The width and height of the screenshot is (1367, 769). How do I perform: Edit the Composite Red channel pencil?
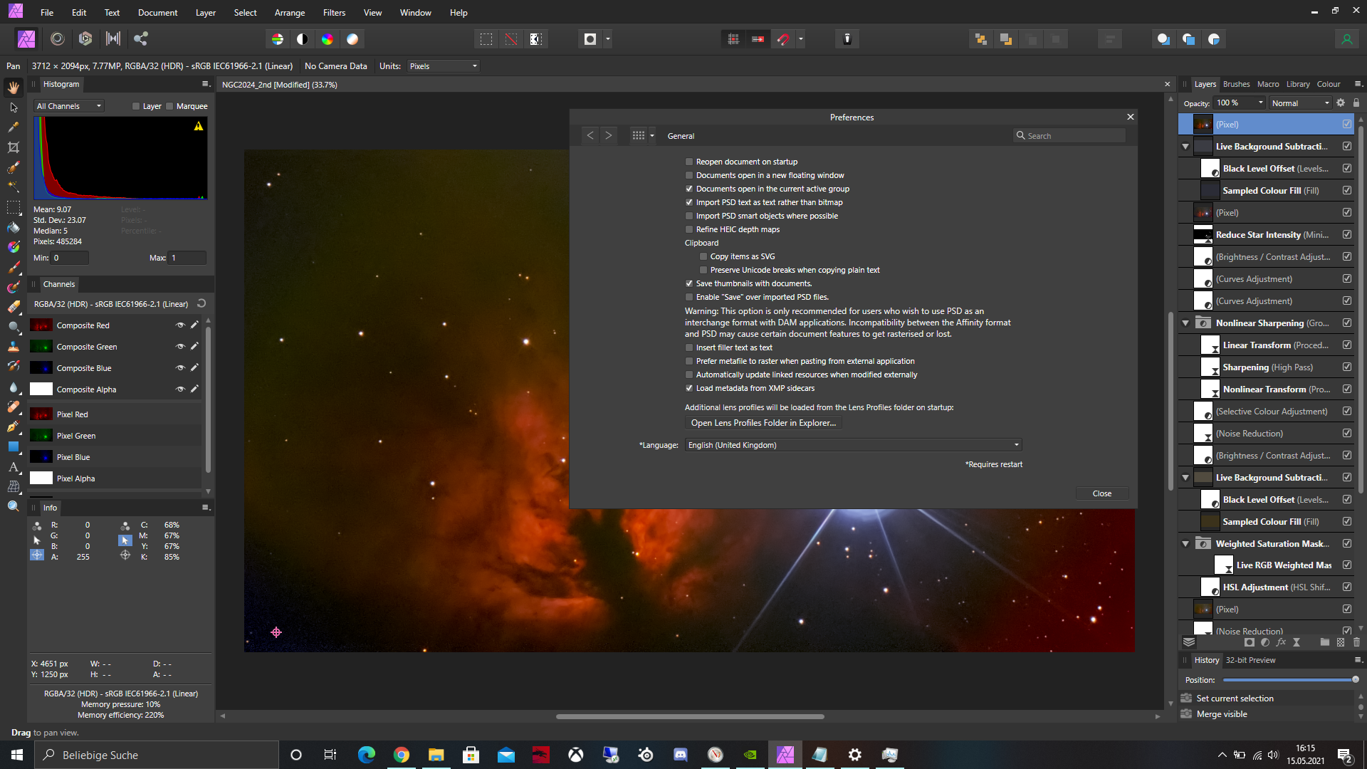[x=194, y=325]
